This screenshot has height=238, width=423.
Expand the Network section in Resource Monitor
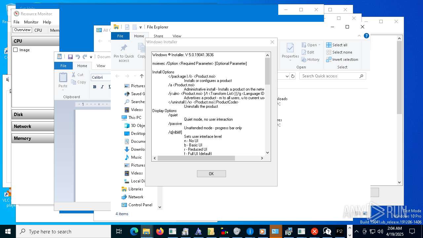coord(33,126)
